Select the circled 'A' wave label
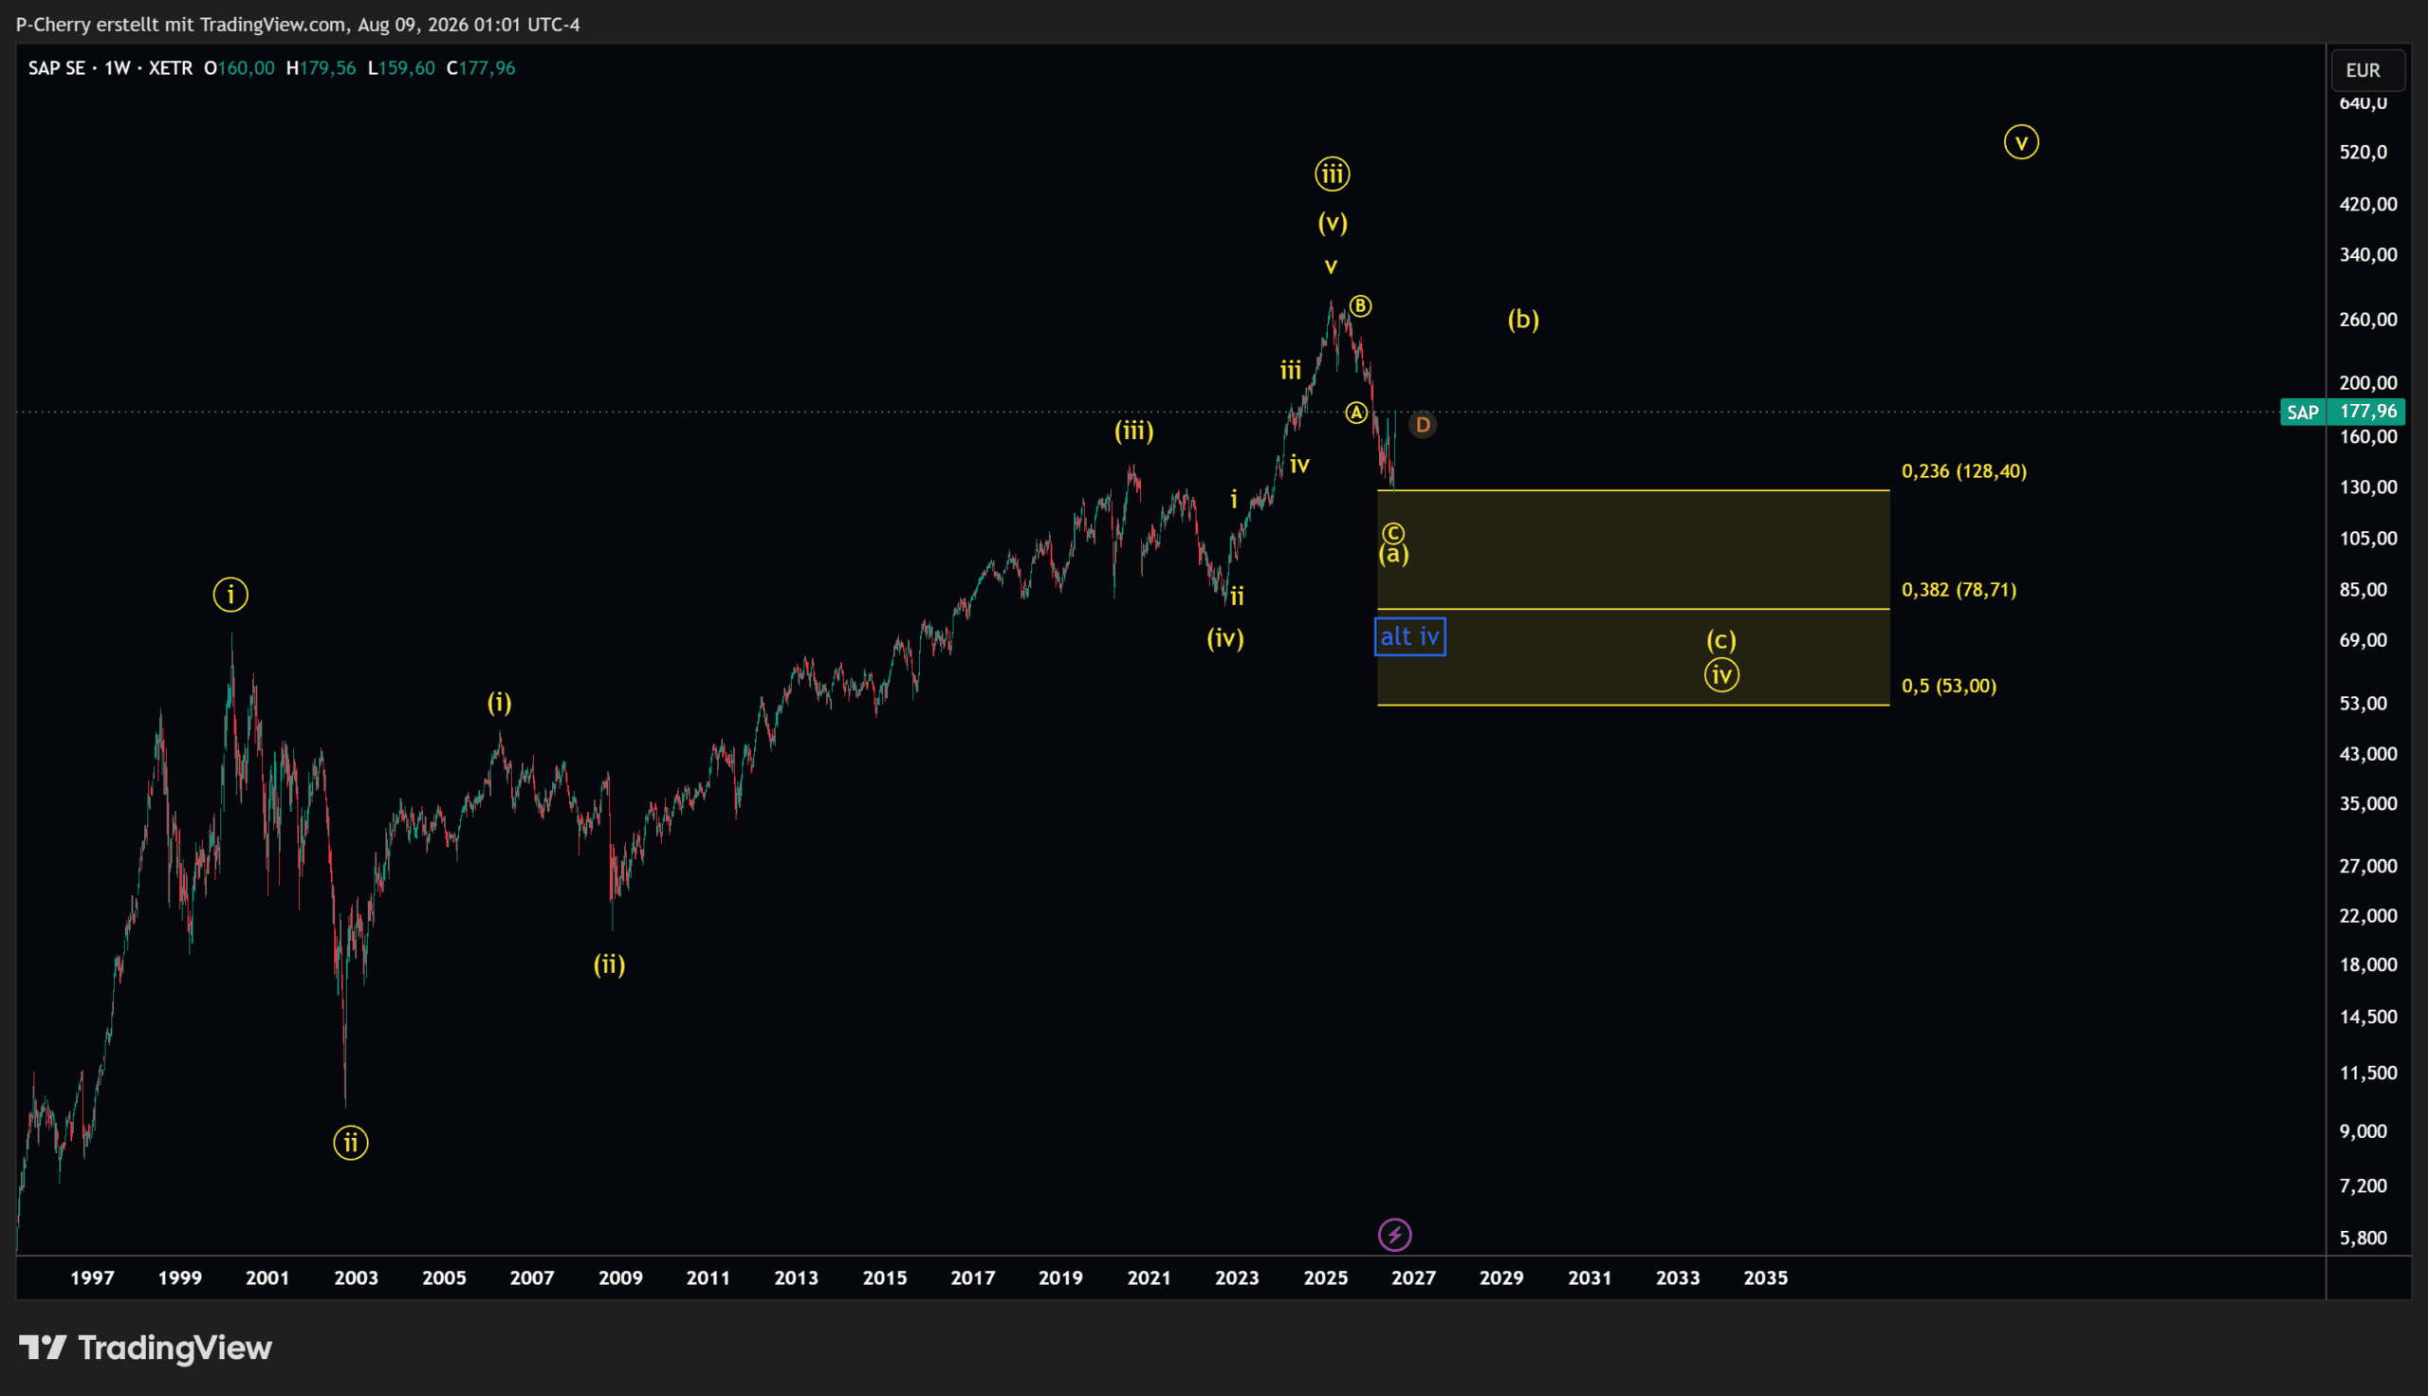This screenshot has height=1396, width=2428. point(1355,413)
